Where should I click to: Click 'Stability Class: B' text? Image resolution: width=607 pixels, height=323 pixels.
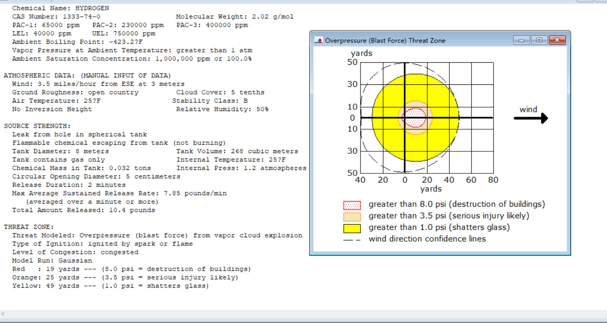pos(210,101)
